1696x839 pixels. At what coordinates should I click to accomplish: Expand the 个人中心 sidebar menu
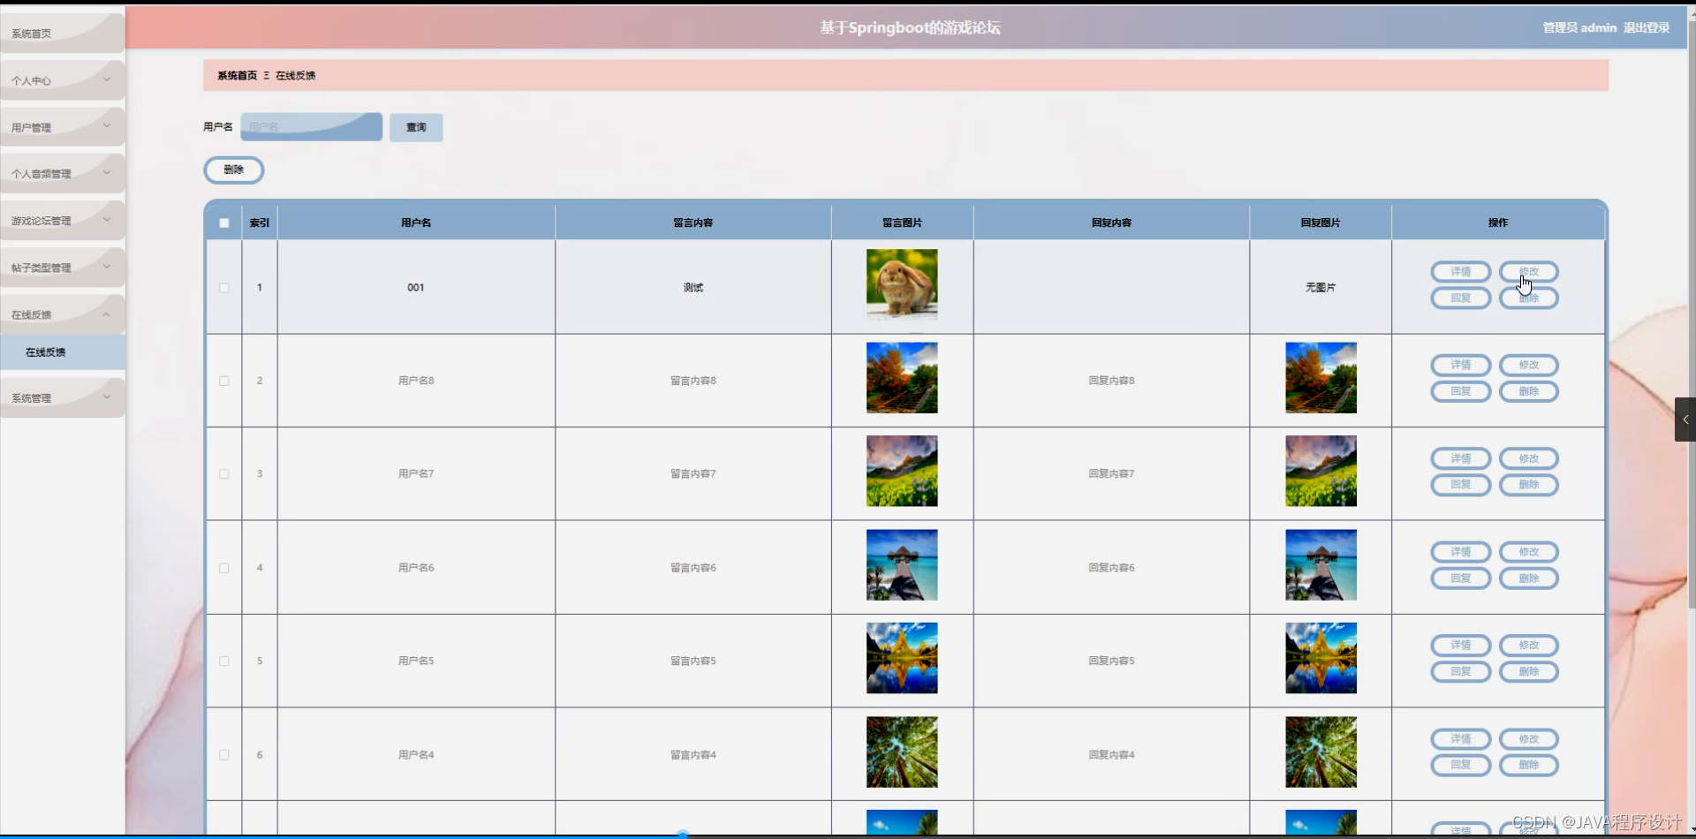point(62,80)
